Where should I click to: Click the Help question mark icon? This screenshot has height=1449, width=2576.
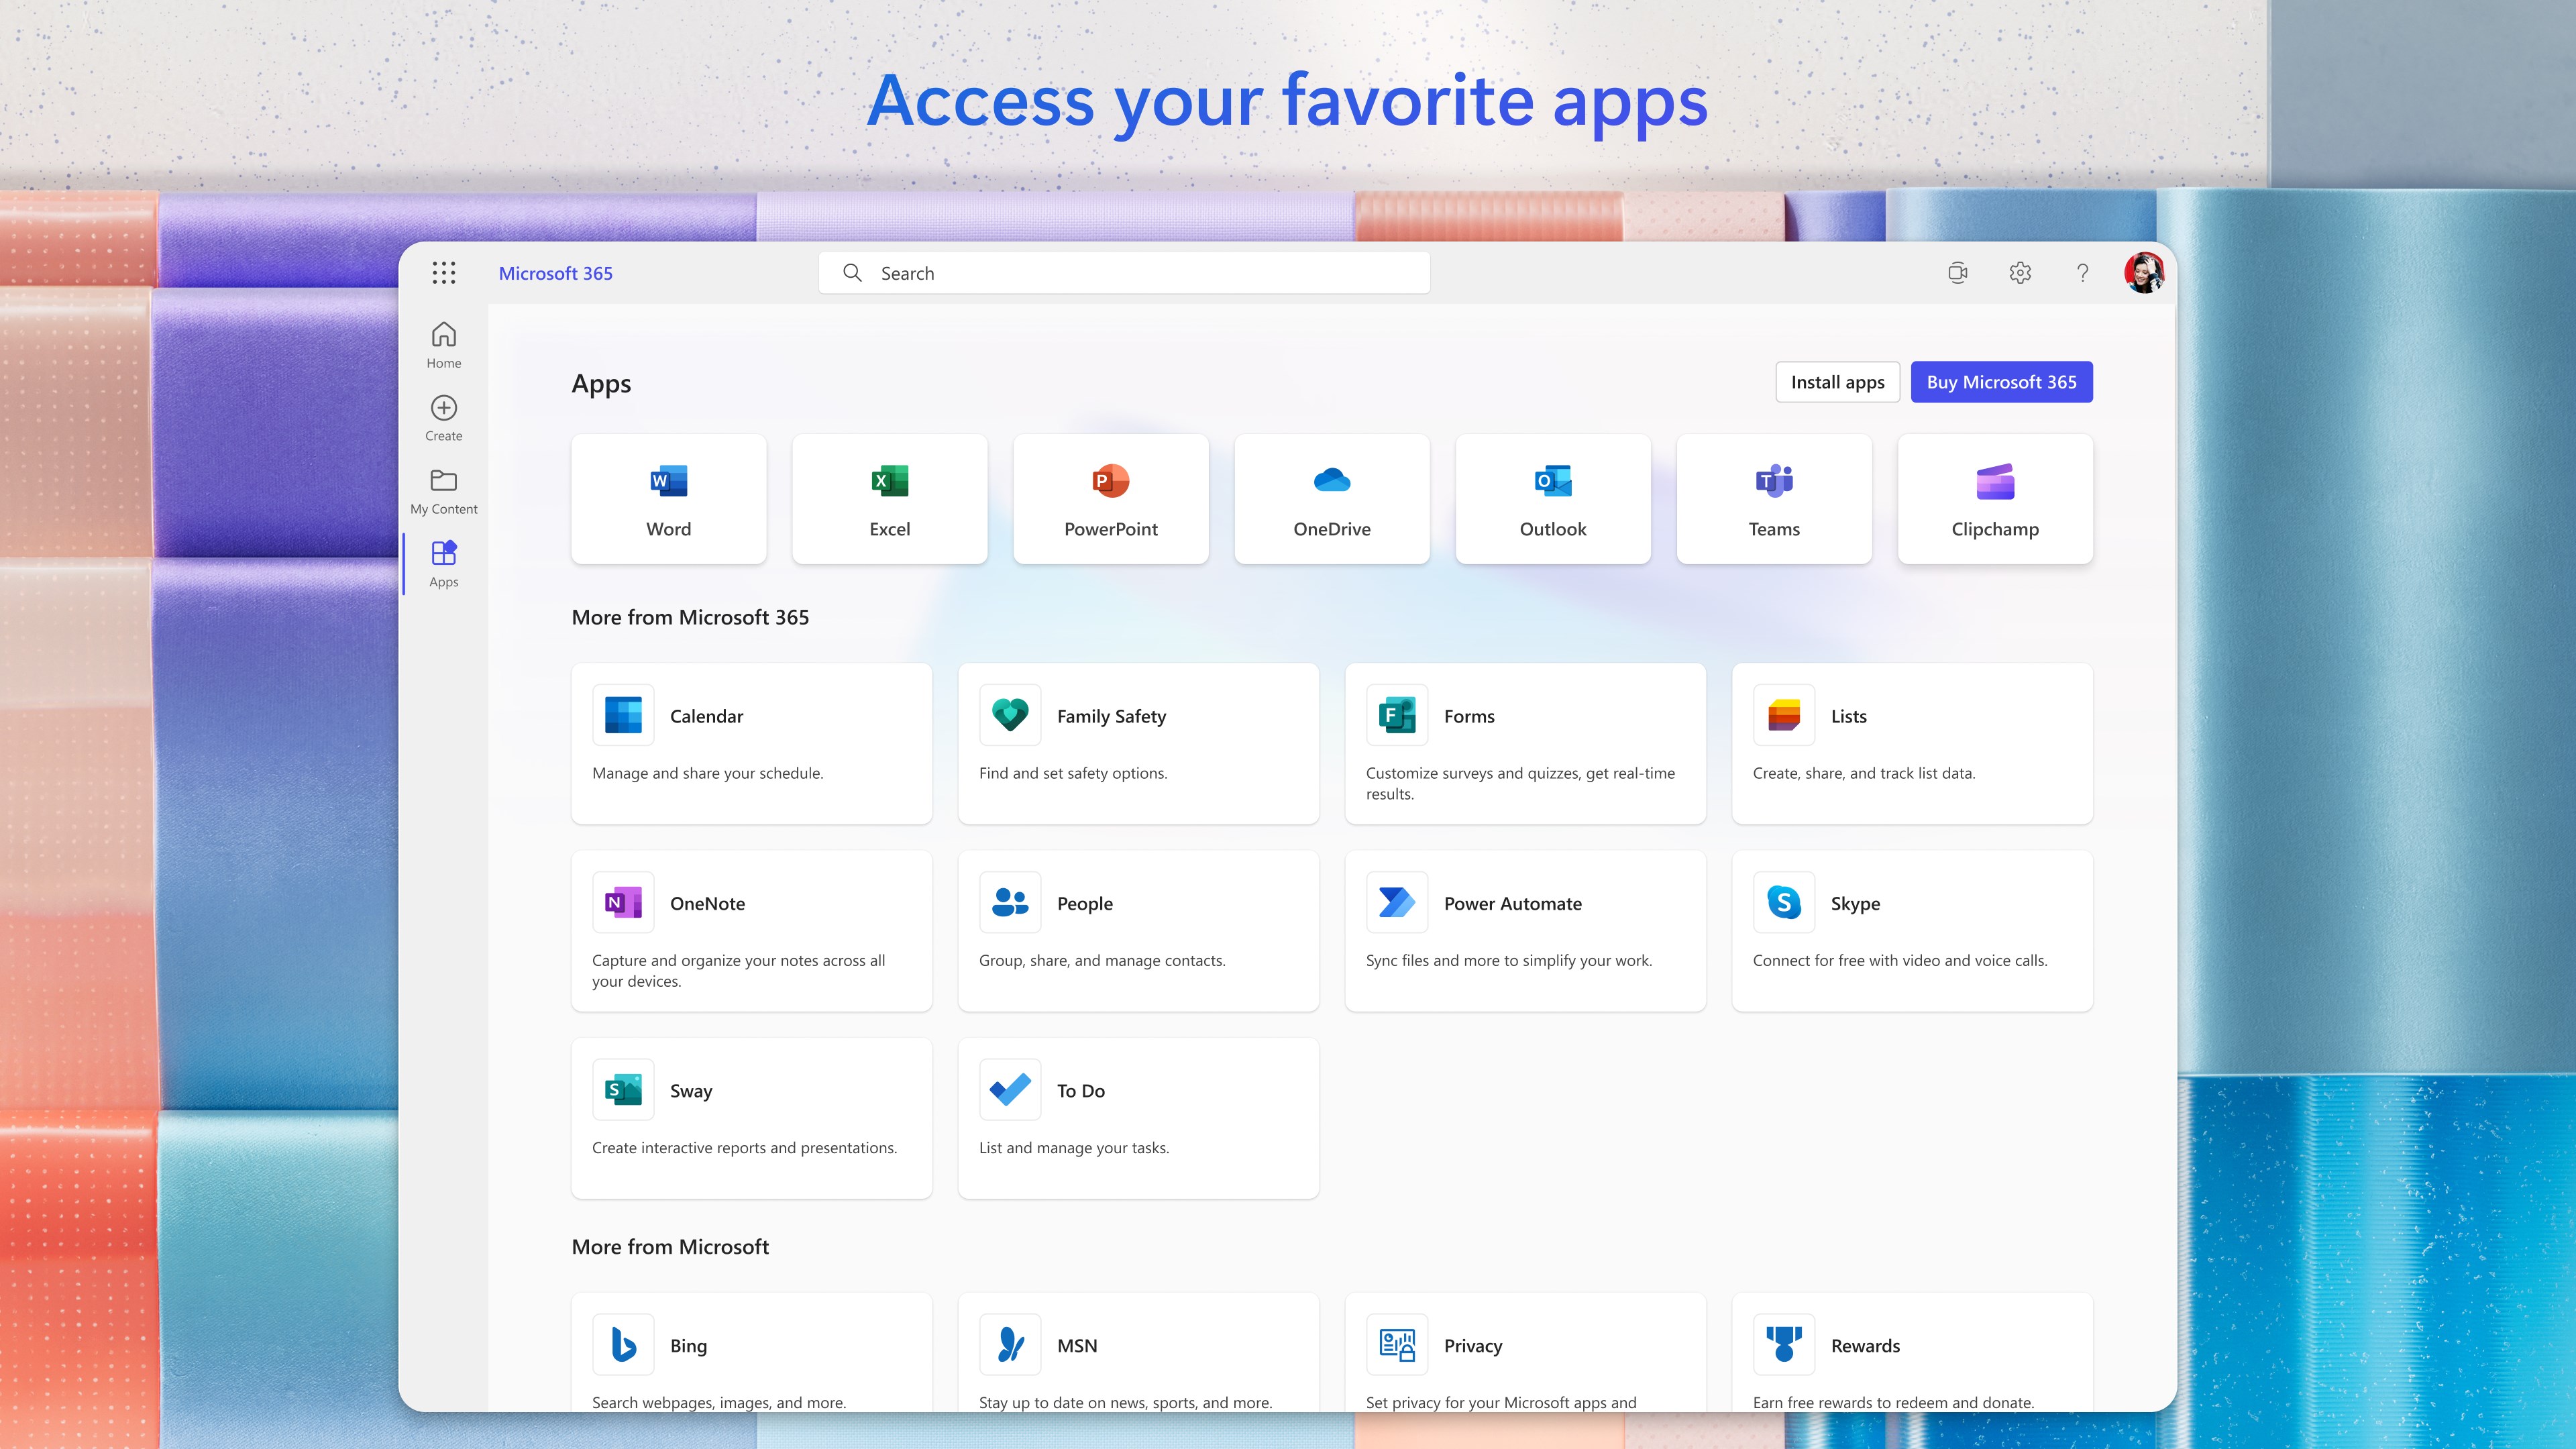[x=2082, y=271]
